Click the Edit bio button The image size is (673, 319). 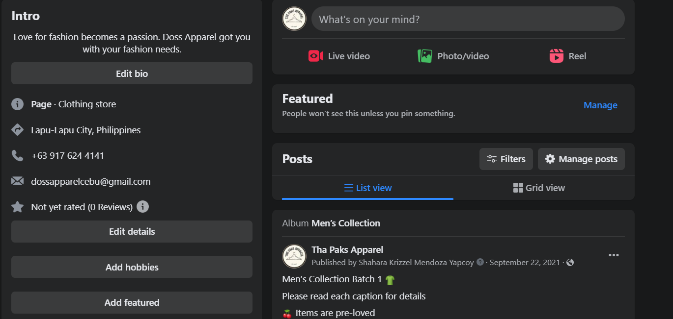pyautogui.click(x=132, y=74)
